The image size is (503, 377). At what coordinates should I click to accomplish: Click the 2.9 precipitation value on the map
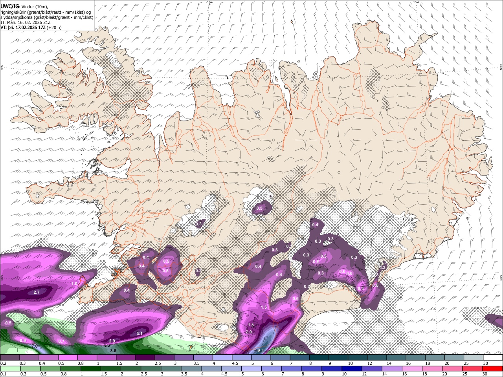click(x=112, y=341)
